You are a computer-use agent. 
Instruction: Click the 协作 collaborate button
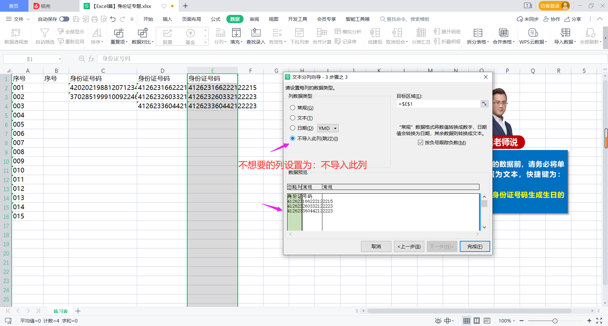click(552, 19)
